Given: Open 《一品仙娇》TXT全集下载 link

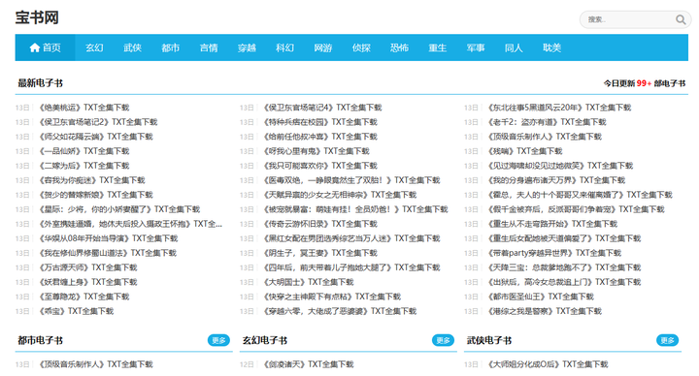Looking at the screenshot, I should [83, 151].
